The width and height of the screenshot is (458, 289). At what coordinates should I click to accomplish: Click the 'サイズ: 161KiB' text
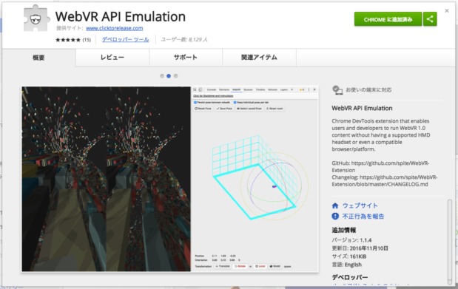click(x=349, y=256)
